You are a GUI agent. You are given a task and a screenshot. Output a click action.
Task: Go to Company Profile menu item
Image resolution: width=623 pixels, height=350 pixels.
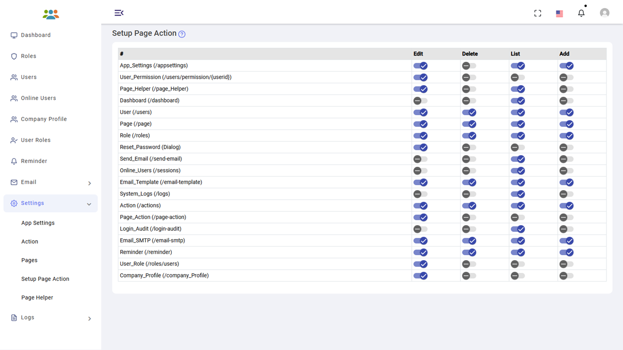point(44,119)
